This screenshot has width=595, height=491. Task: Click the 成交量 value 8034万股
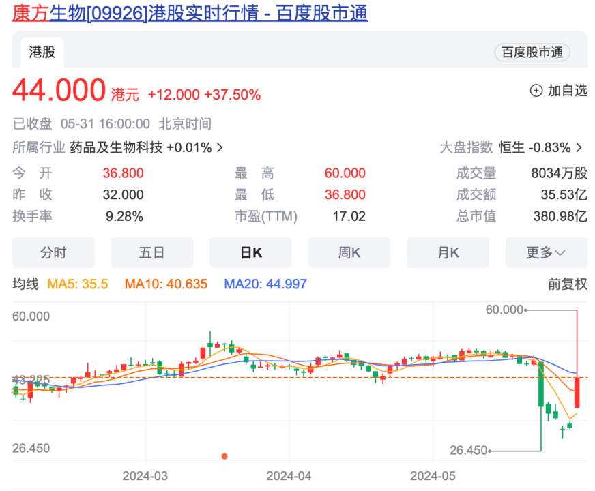559,173
